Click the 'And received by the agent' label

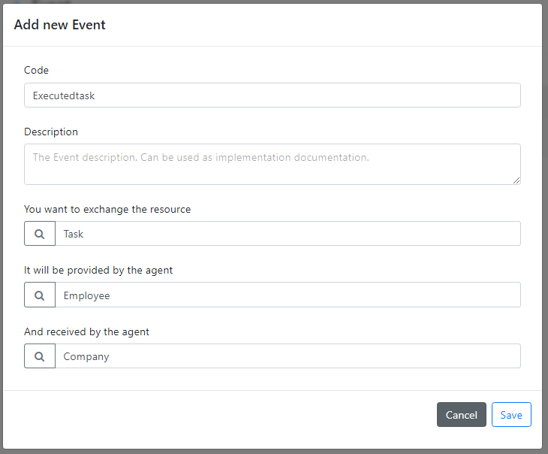point(86,331)
